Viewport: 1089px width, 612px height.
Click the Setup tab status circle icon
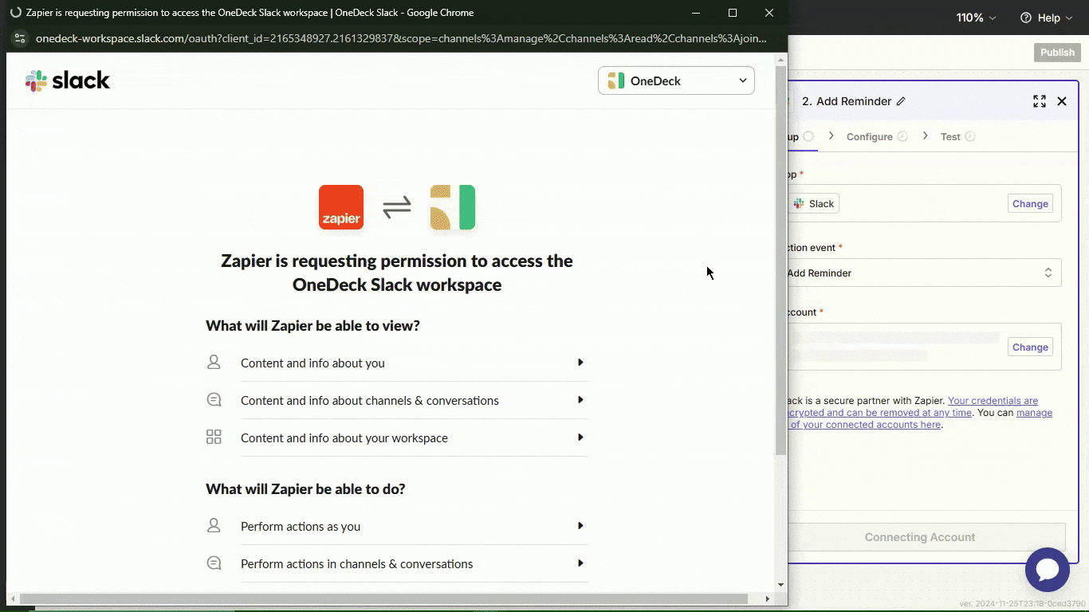pos(808,136)
